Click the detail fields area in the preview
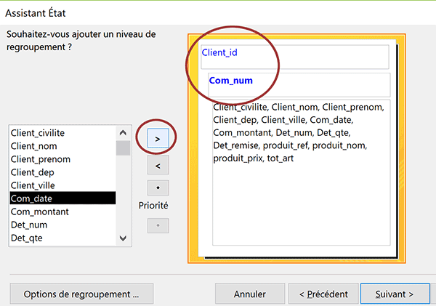 (302, 172)
